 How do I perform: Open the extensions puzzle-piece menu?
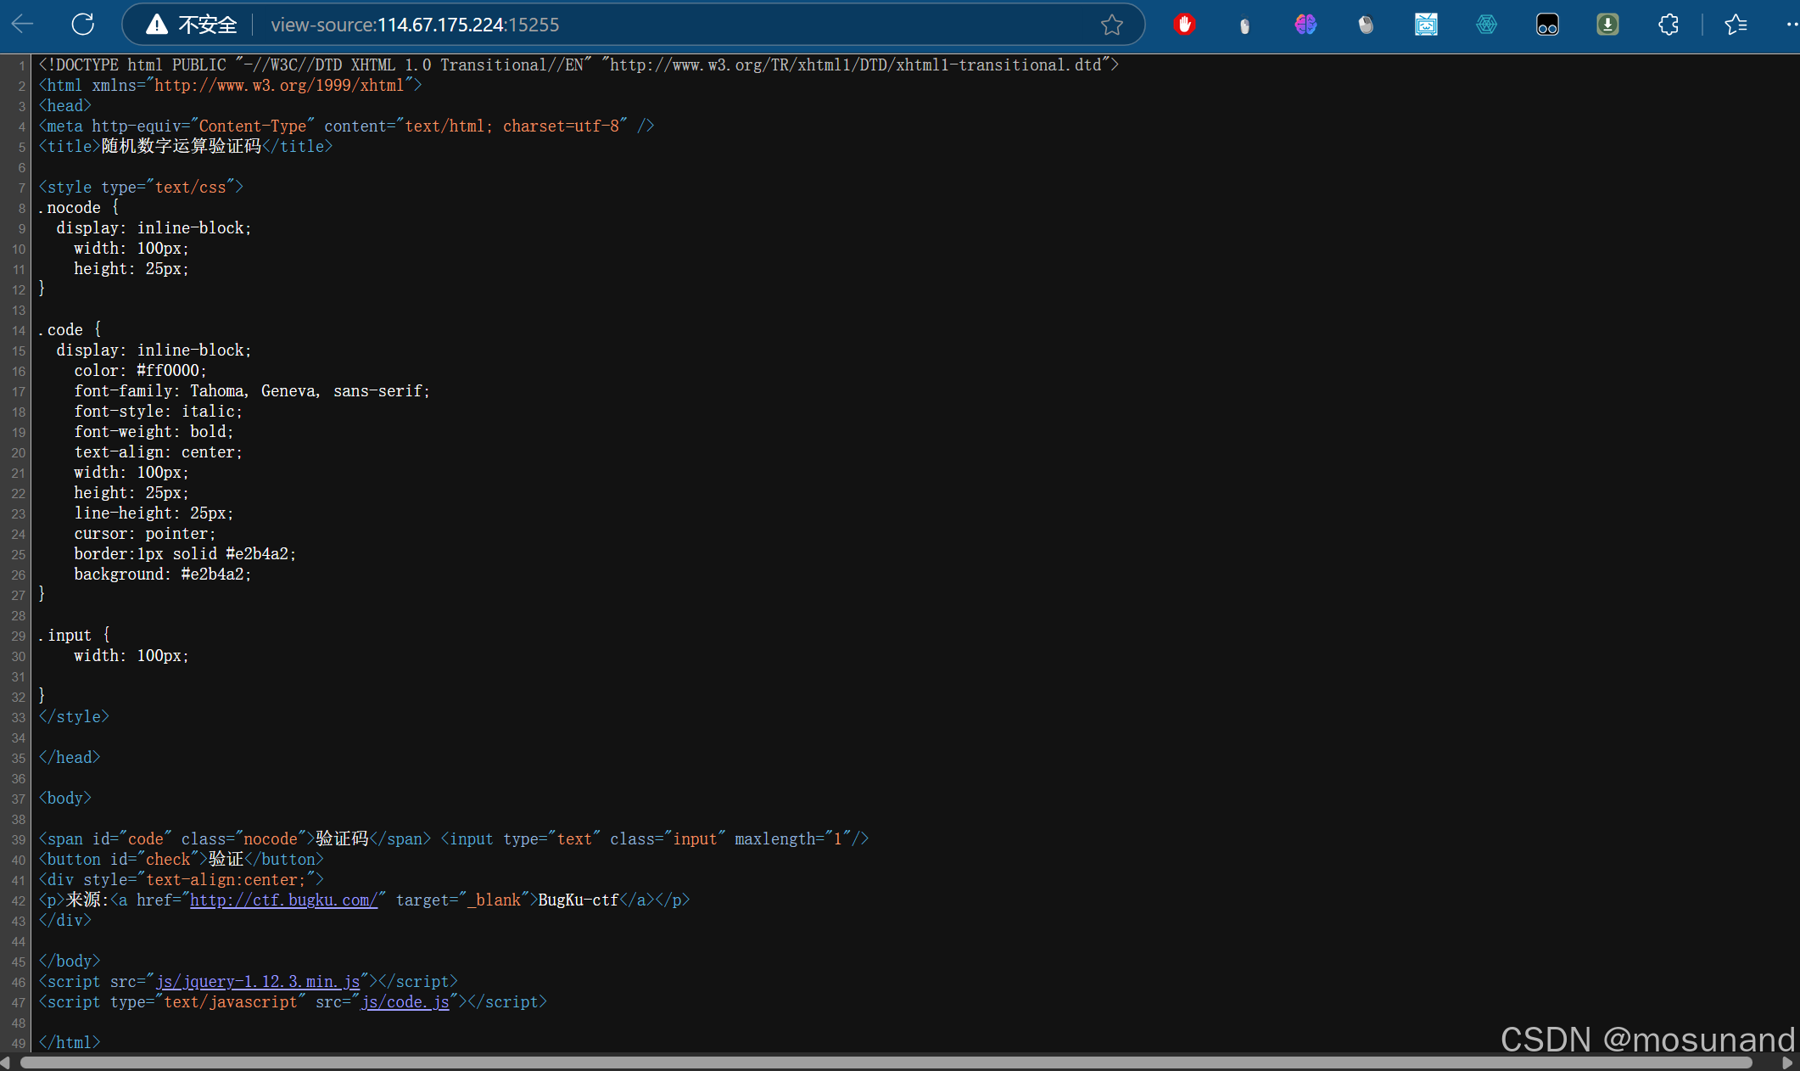1668,25
